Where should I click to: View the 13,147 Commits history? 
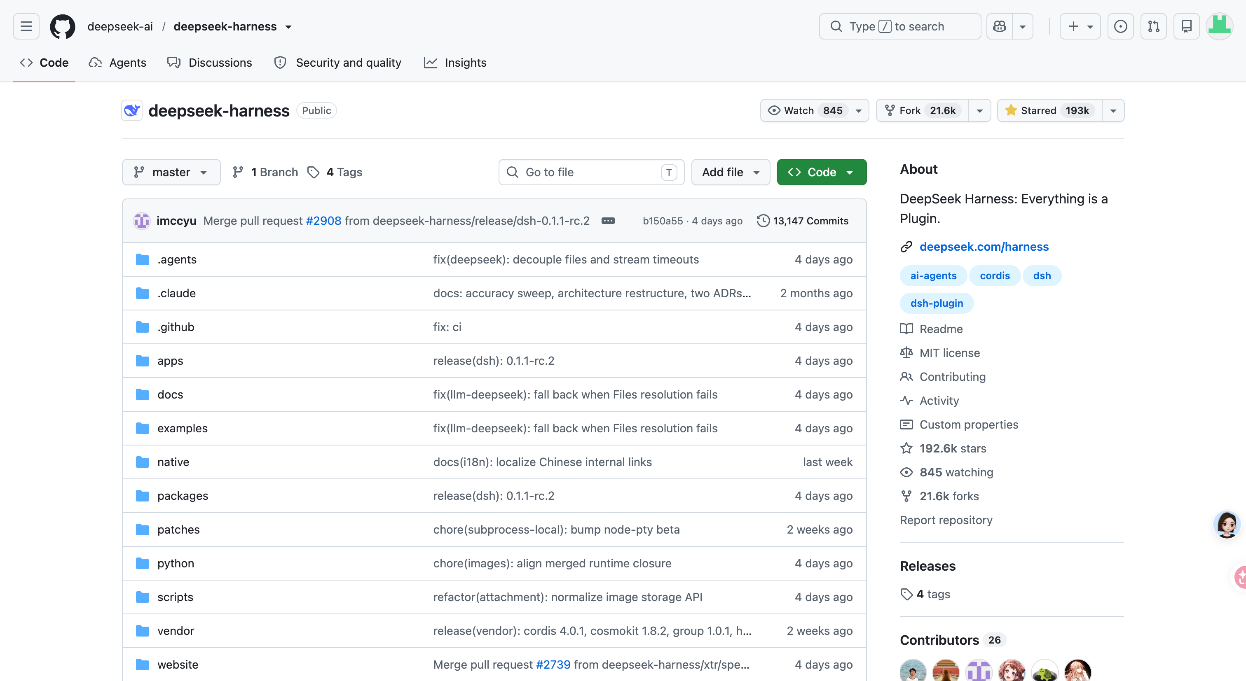coord(803,221)
